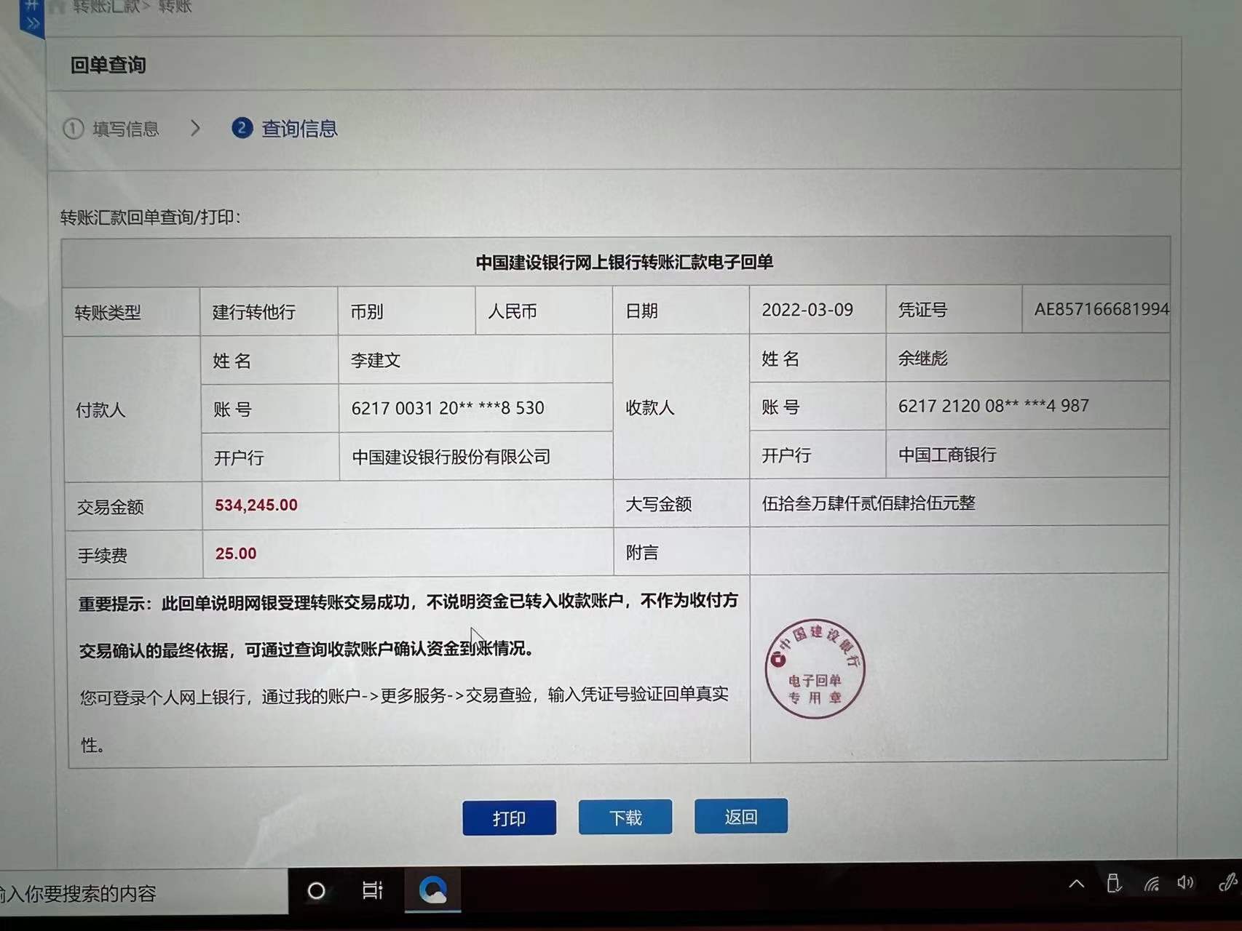1242x931 pixels.
Task: Open the browser icon on taskbar
Action: pos(433,890)
